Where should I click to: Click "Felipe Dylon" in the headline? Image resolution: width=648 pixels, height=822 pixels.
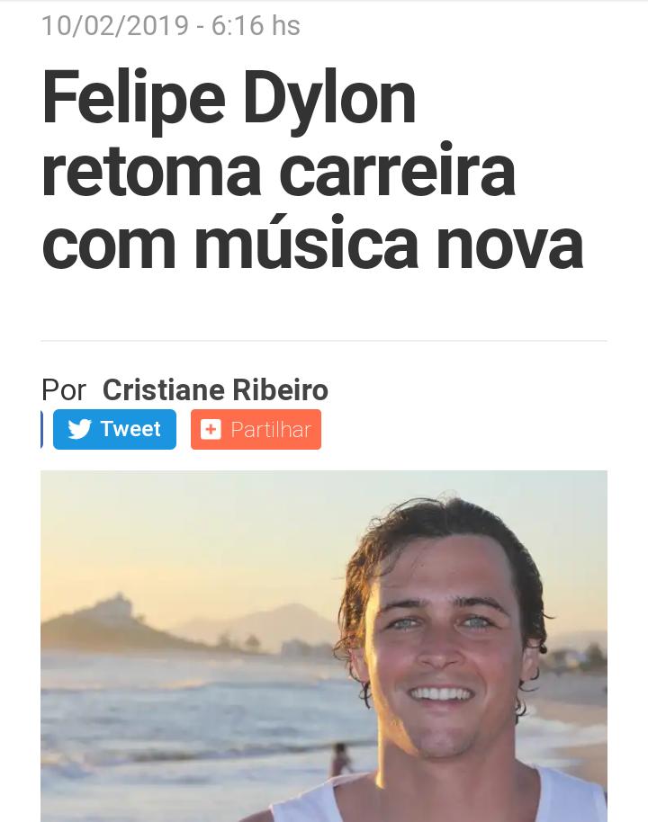tap(229, 101)
